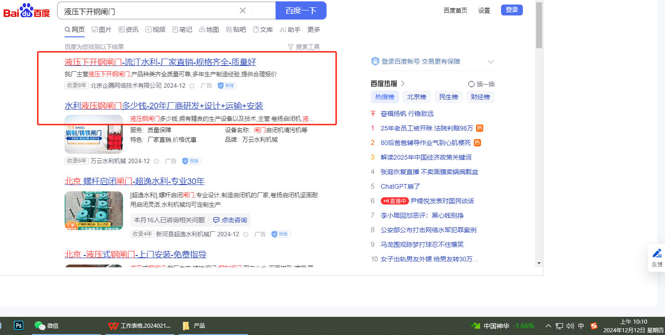Open hot item 马龙围观陈梦打球忍不住爆笑
The width and height of the screenshot is (665, 335).
422,245
